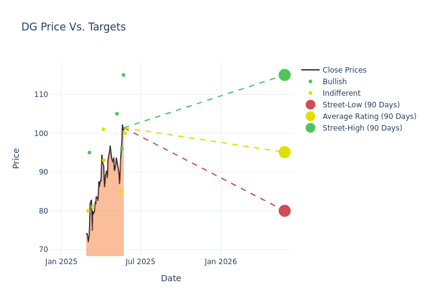Select the green Bullish dot at 105
Screen dimensions: 427x305
click(x=117, y=113)
